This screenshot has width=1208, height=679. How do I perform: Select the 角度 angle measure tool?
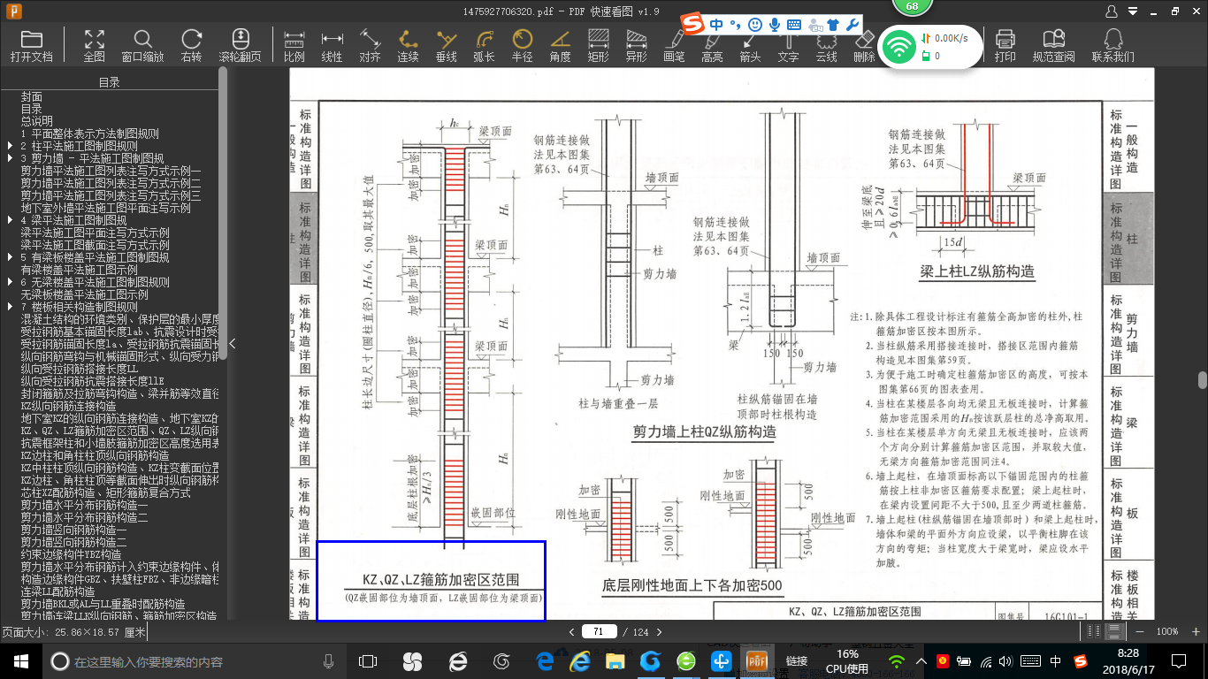[561, 46]
